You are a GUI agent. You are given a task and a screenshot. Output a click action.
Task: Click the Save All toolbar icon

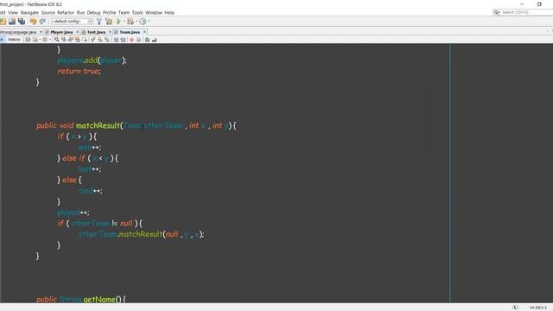[x=22, y=22]
